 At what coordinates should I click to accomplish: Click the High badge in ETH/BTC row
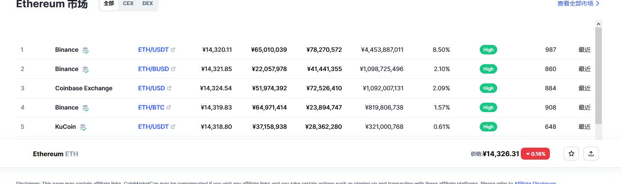488,107
